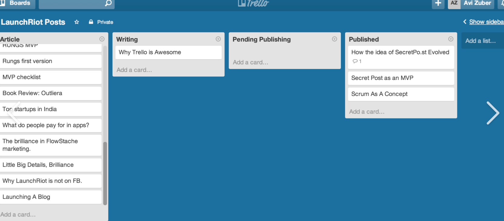Click the Add a list button
This screenshot has height=221, width=504.
[x=482, y=41]
